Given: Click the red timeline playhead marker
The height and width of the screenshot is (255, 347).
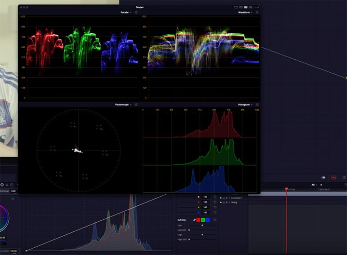Looking at the screenshot, I should coord(286,189).
